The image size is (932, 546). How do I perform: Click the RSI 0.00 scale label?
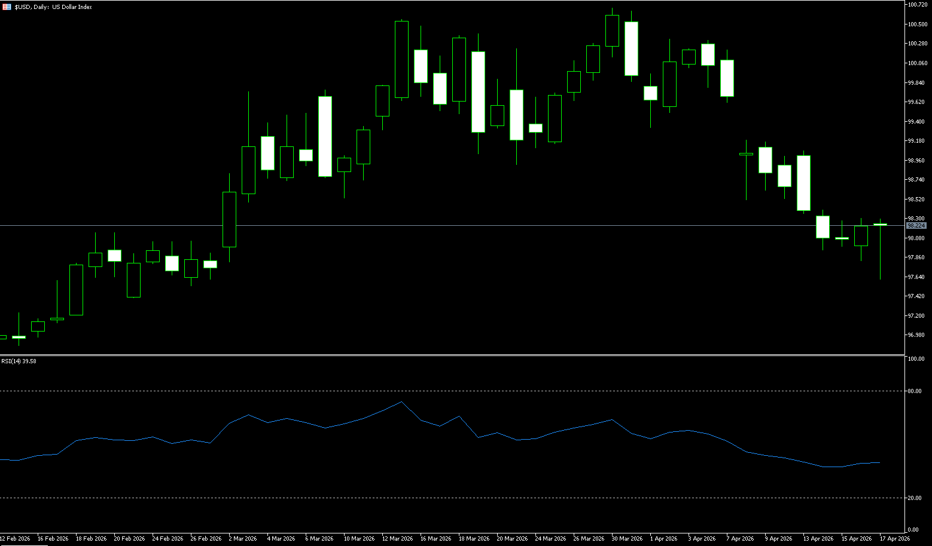913,530
